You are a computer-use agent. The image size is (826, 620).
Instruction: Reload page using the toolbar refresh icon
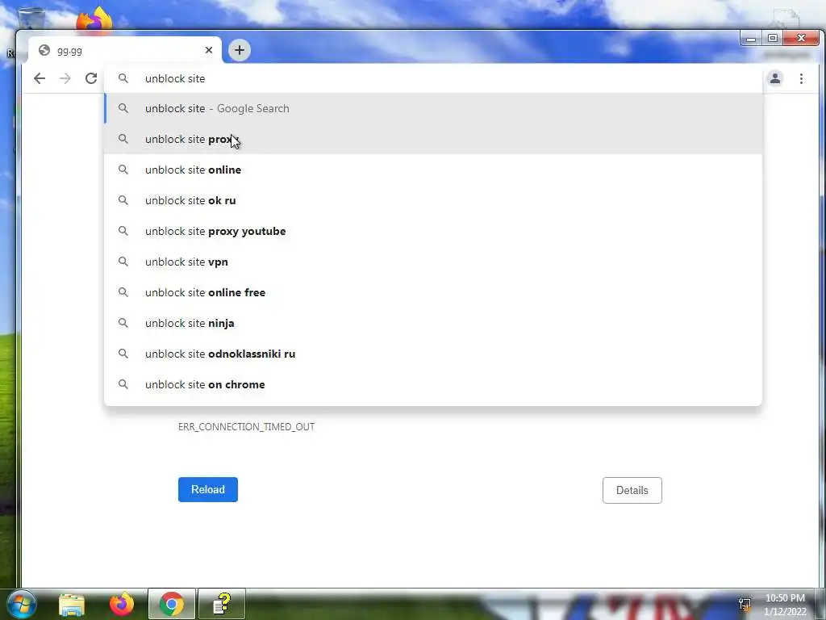point(91,78)
